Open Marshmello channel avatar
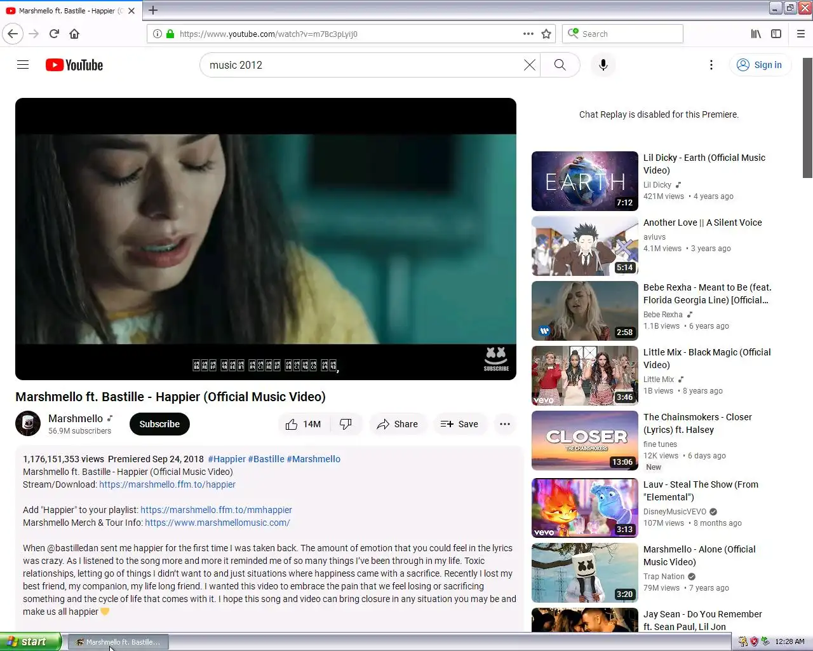This screenshot has width=813, height=651. pos(28,424)
